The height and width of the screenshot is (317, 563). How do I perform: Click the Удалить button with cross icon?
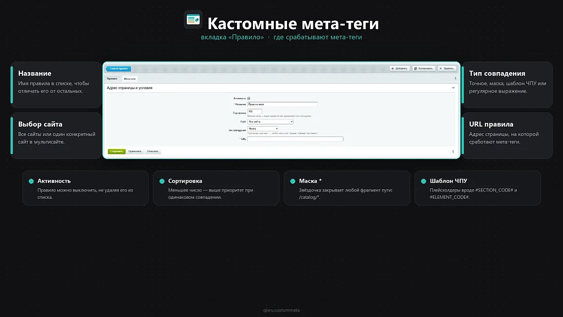447,68
